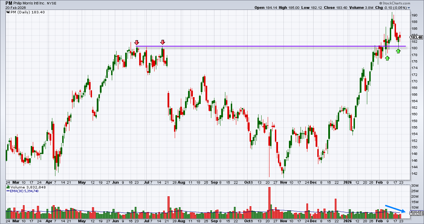Image resolution: width=424 pixels, height=224 pixels.
Task: Click the 10M volume axis label
Action: (415, 208)
